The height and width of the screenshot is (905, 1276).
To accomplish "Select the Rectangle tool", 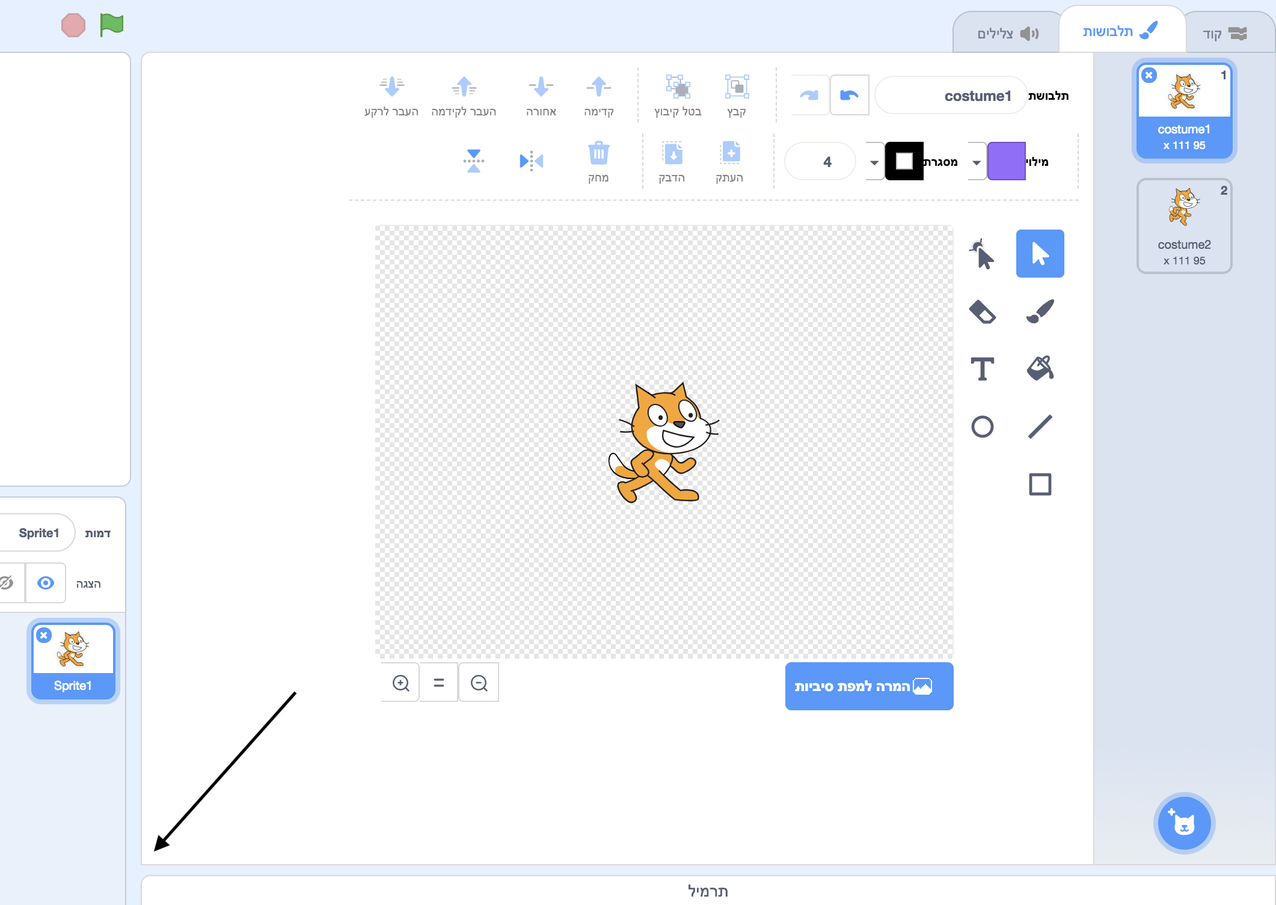I will pyautogui.click(x=1040, y=484).
